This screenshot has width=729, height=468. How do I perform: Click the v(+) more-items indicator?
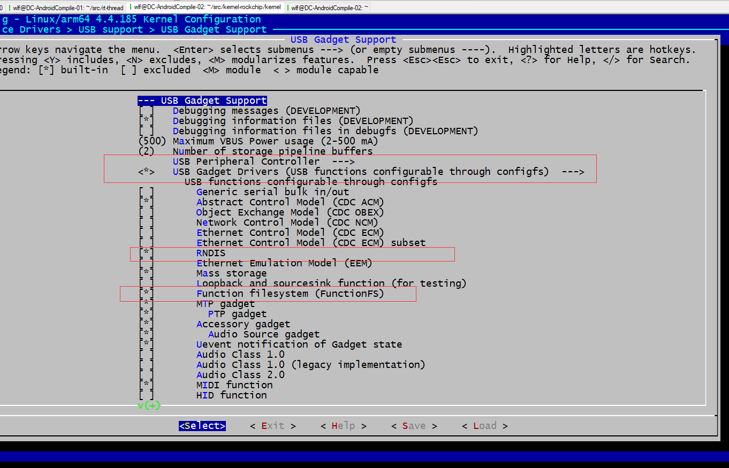click(149, 405)
